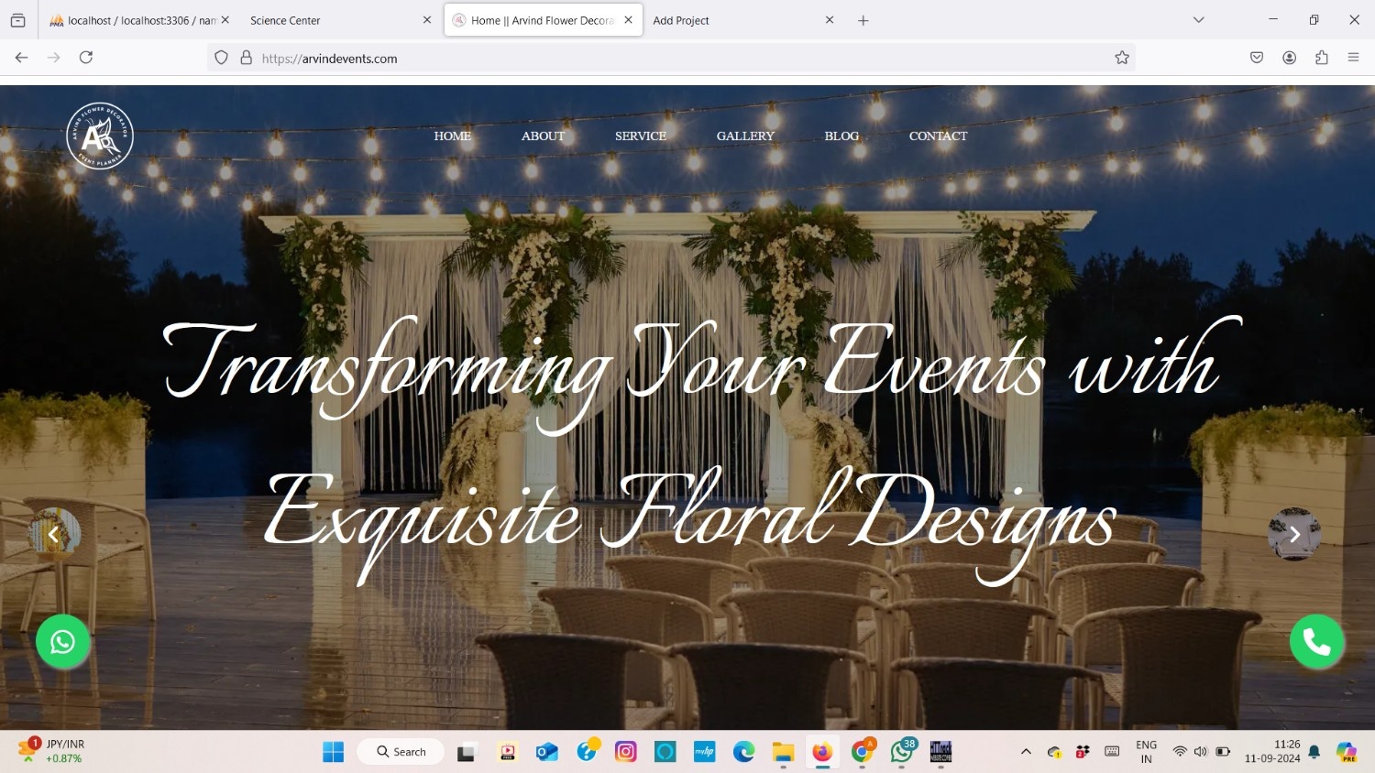This screenshot has width=1375, height=773.
Task: Open Firefox application menu
Action: tap(1353, 58)
